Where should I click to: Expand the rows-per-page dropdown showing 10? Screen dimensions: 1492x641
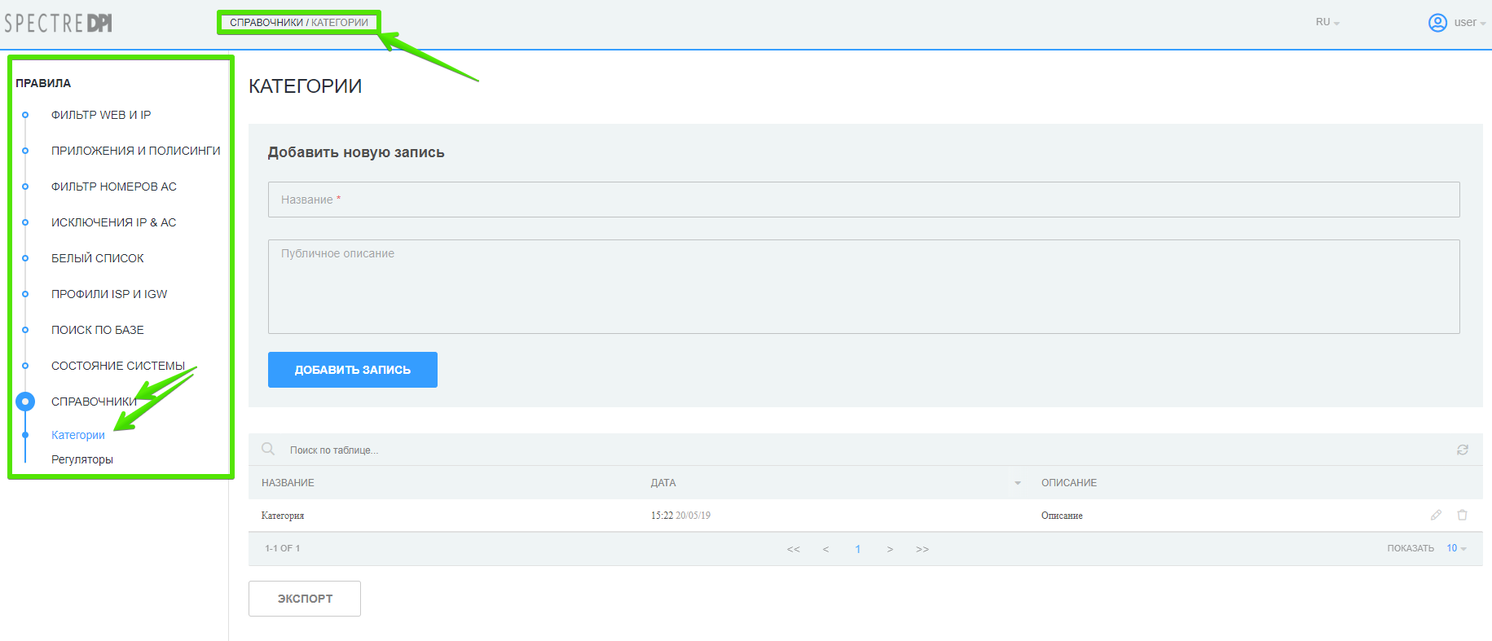(1456, 548)
